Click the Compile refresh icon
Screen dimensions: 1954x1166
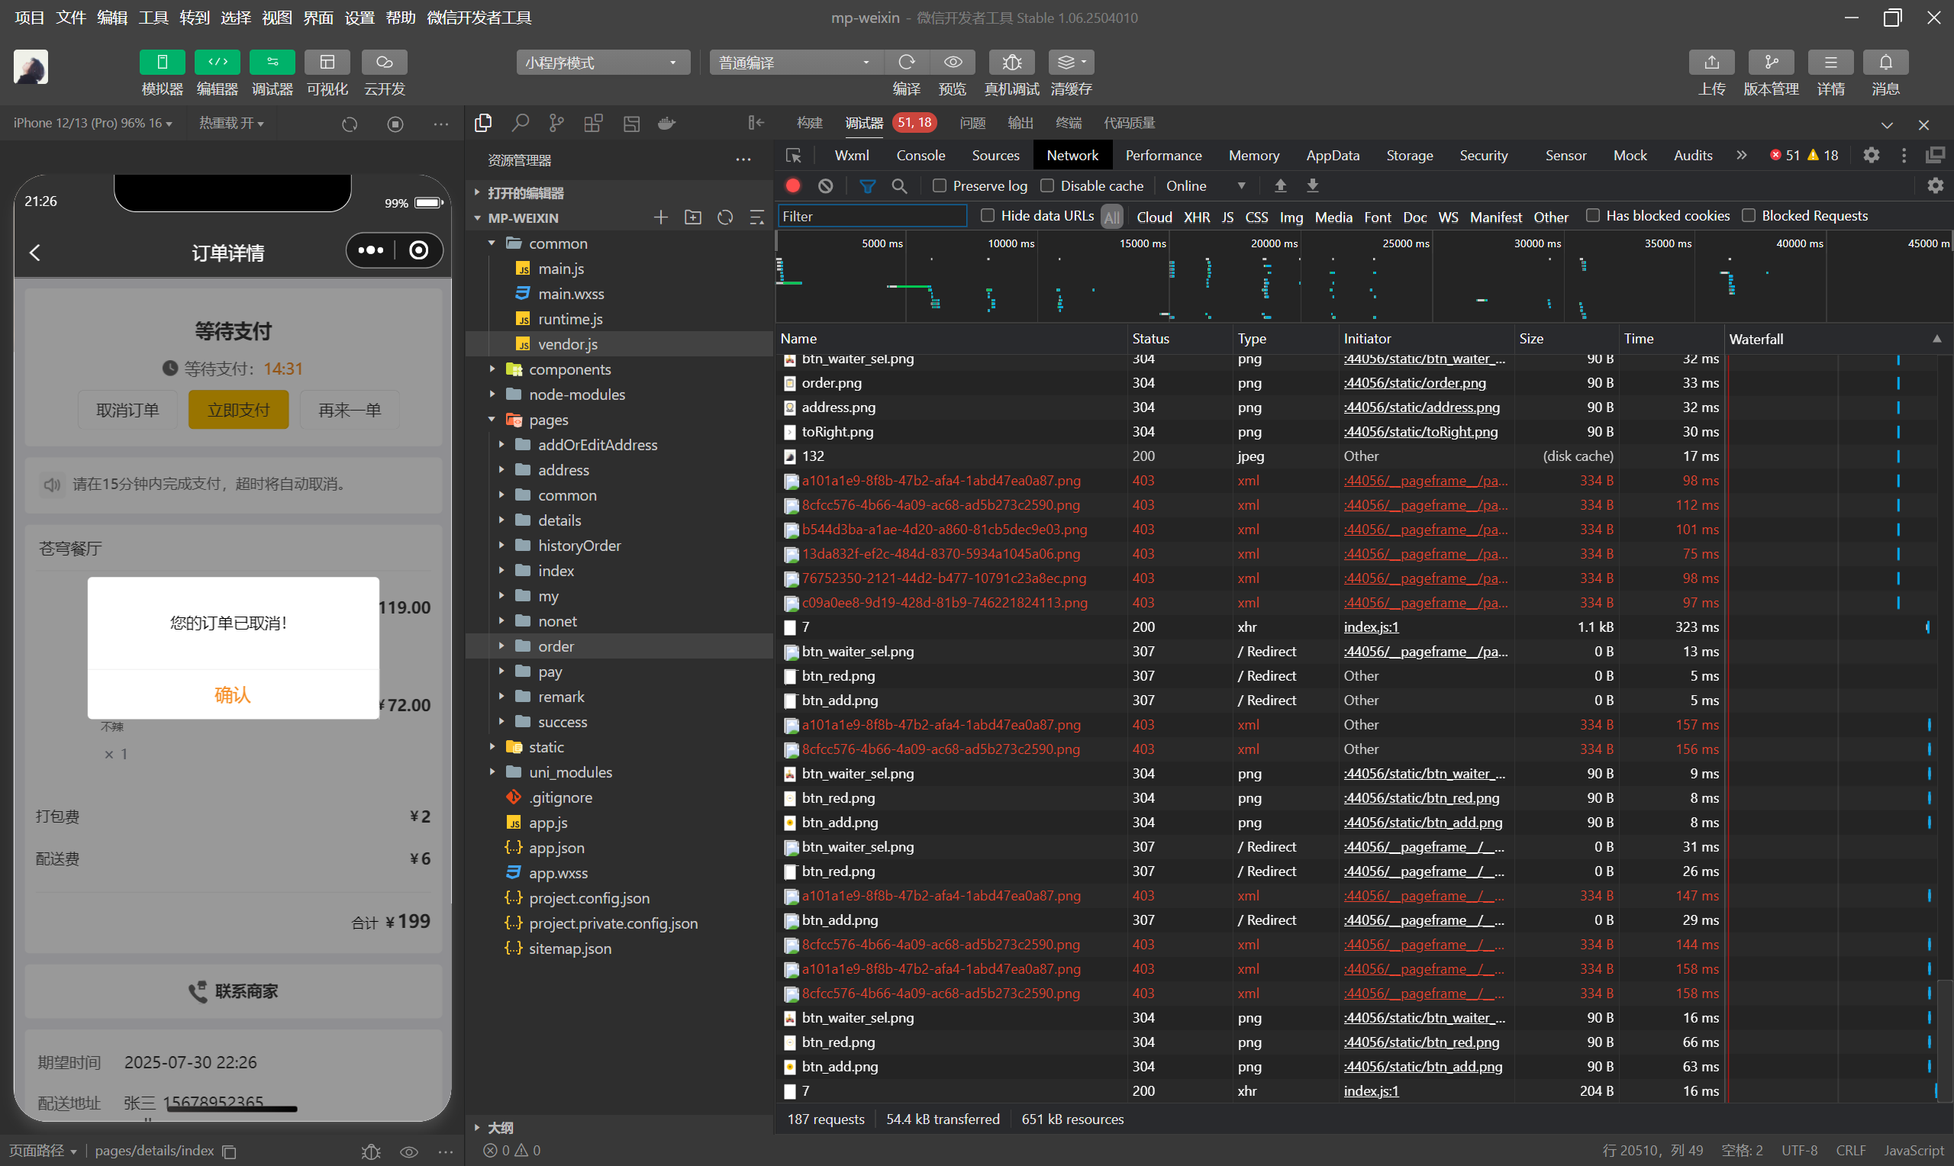tap(906, 63)
